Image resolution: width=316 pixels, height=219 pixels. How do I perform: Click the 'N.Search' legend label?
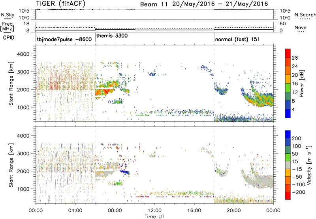click(305, 15)
